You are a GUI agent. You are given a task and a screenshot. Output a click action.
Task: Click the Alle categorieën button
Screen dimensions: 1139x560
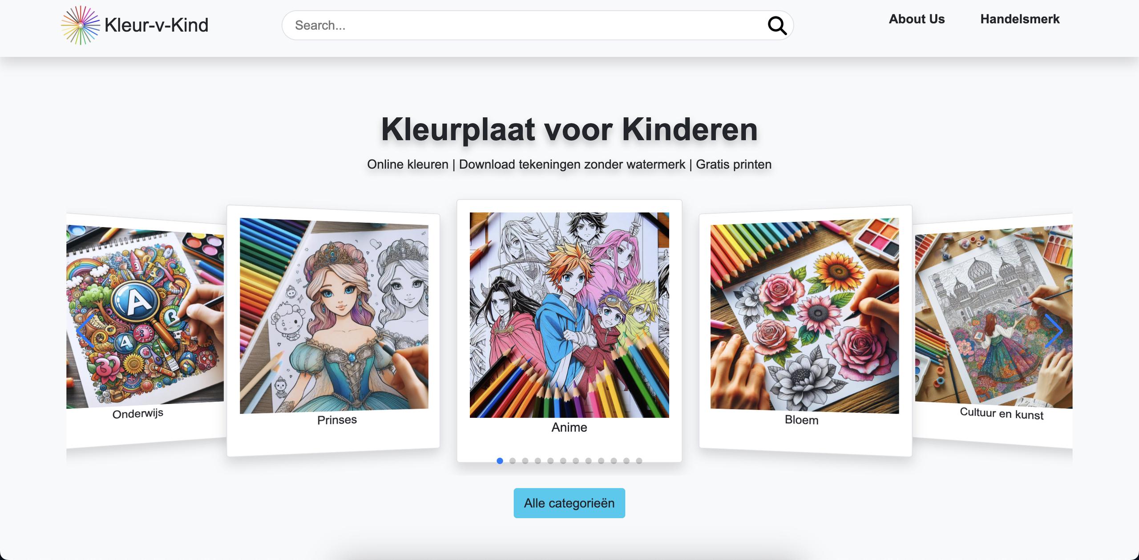(569, 503)
